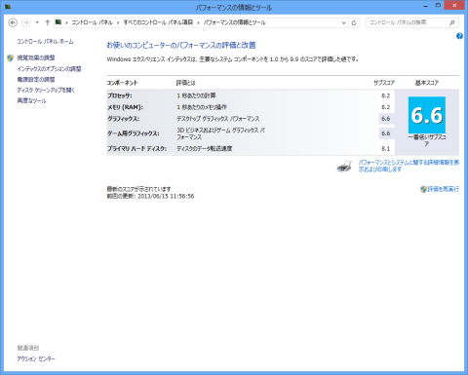
Task: Select the グラフィックス row label
Action: 124,119
